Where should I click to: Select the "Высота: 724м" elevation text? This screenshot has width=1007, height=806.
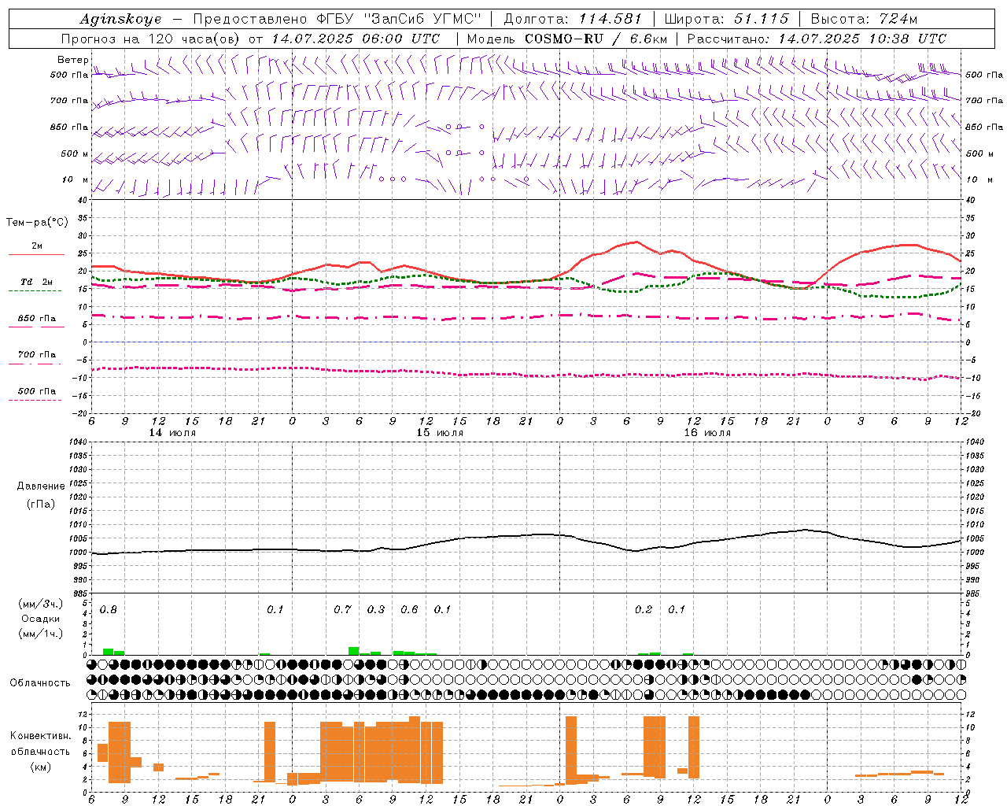pyautogui.click(x=863, y=19)
